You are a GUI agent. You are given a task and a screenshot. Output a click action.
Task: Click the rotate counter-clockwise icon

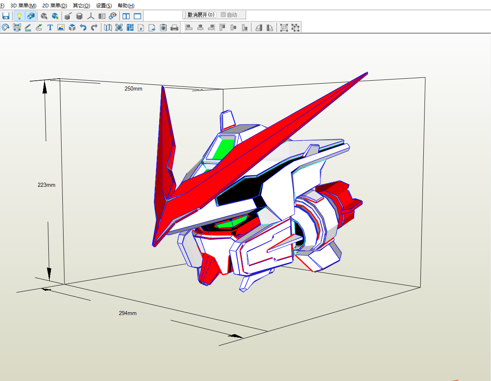[x=259, y=27]
